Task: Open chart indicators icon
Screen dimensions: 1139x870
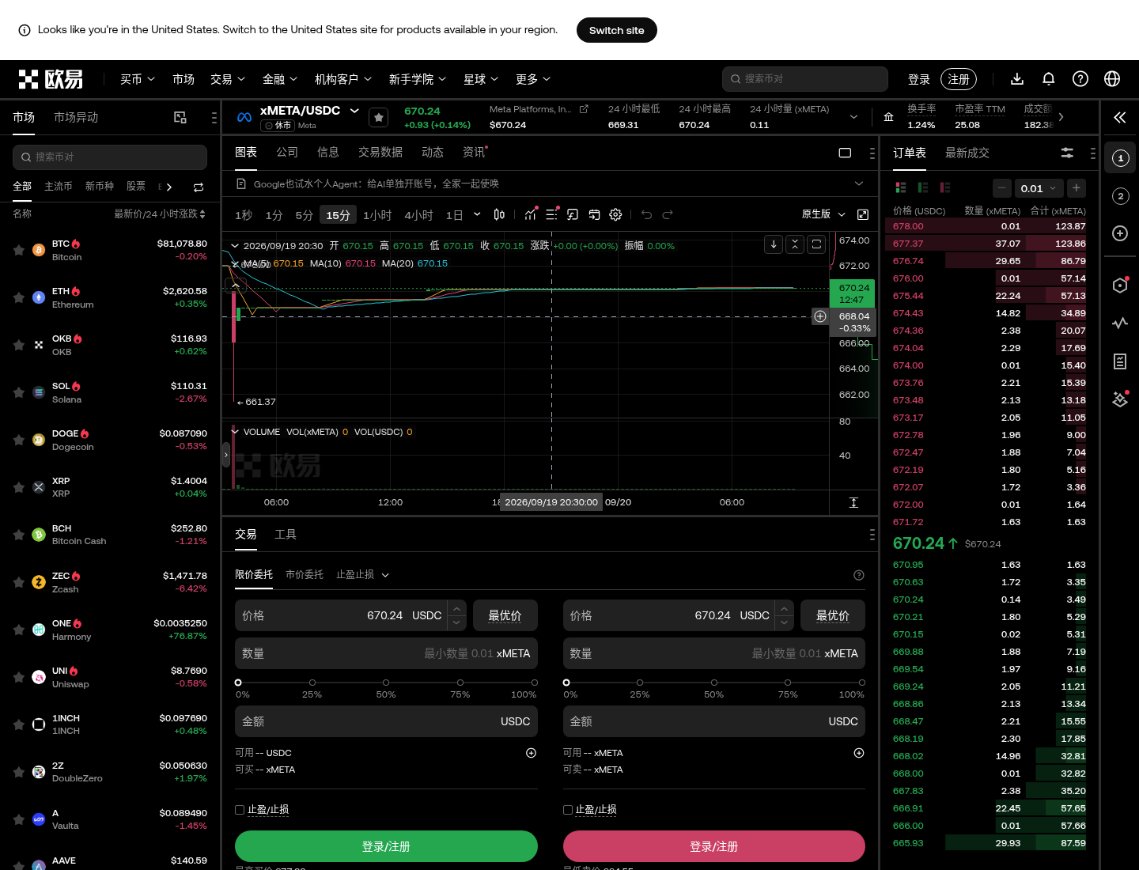Action: click(x=530, y=214)
